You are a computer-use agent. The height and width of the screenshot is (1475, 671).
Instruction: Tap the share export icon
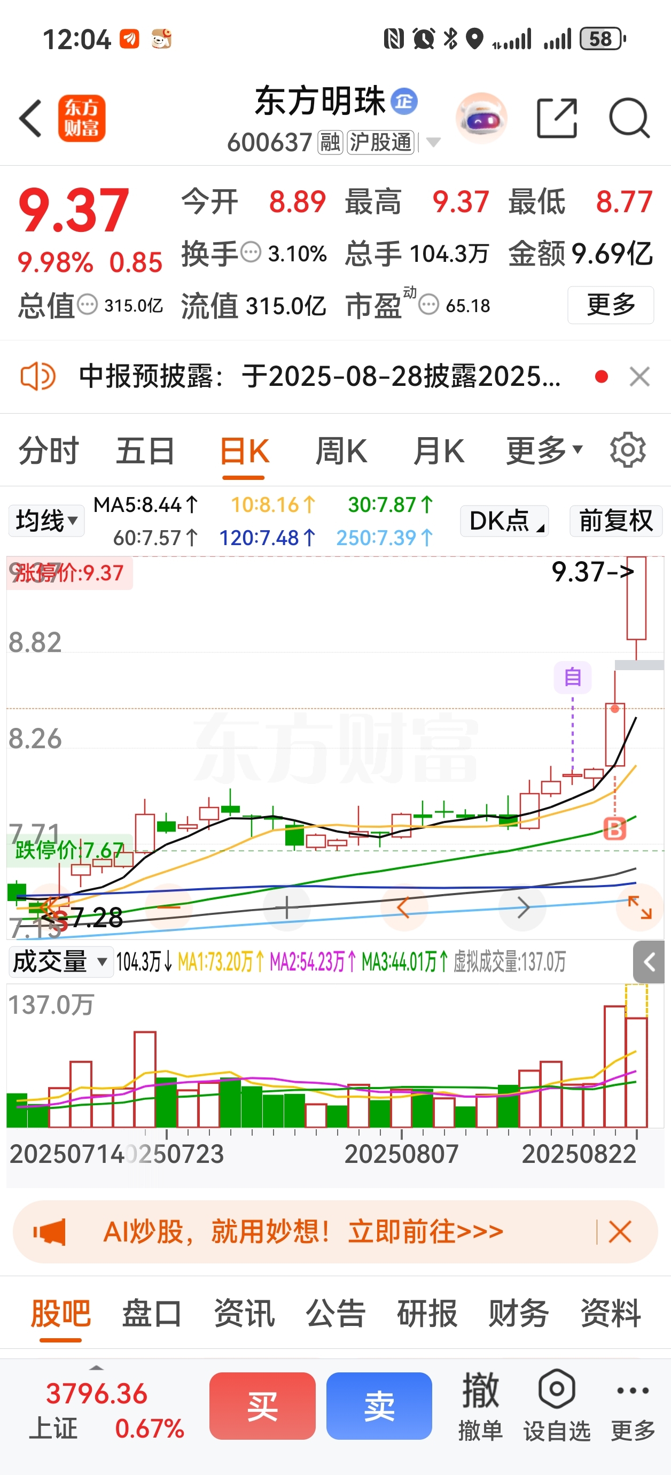557,119
